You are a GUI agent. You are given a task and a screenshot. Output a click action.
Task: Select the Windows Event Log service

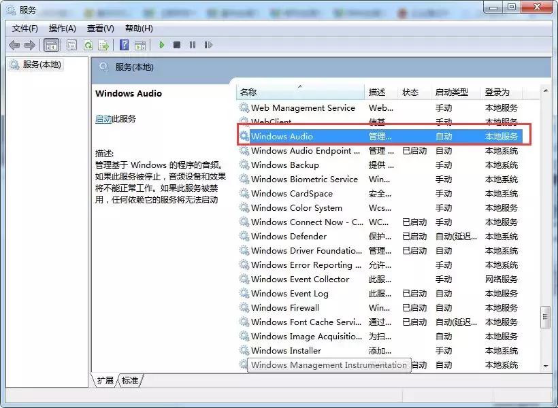pos(380,294)
